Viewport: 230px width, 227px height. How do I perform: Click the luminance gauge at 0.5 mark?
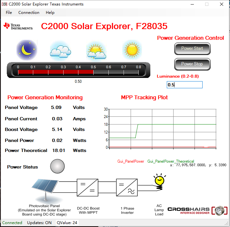[x=93, y=72]
